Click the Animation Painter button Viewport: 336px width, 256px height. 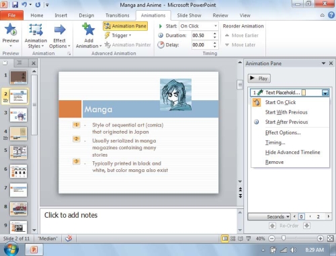128,45
